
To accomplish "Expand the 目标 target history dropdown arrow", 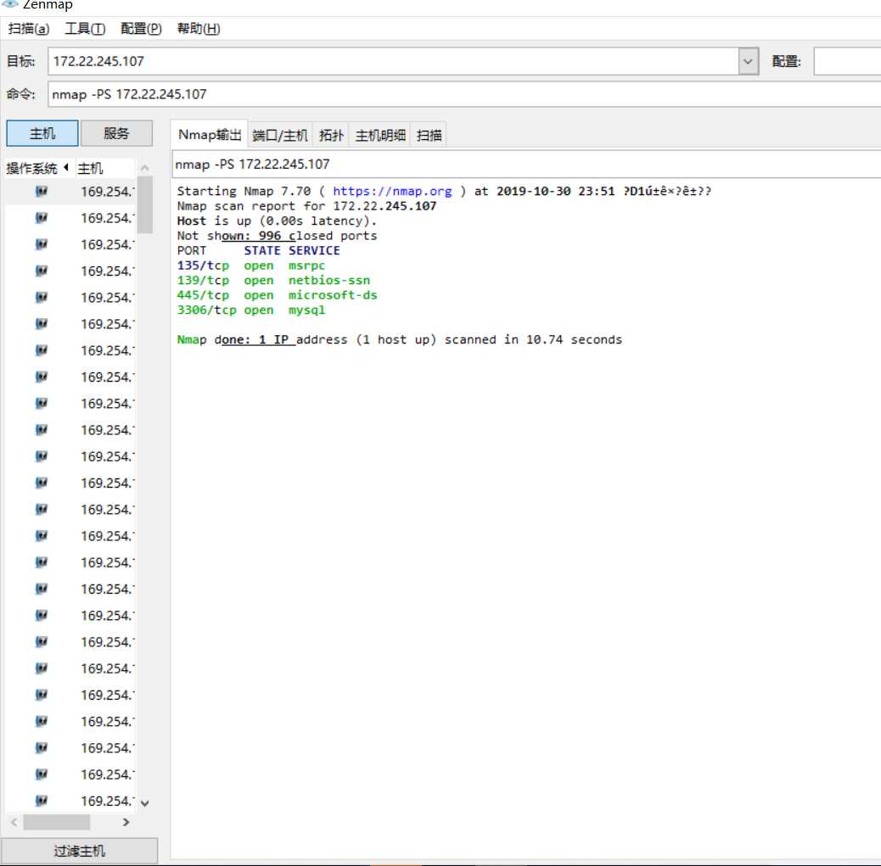I will [749, 61].
